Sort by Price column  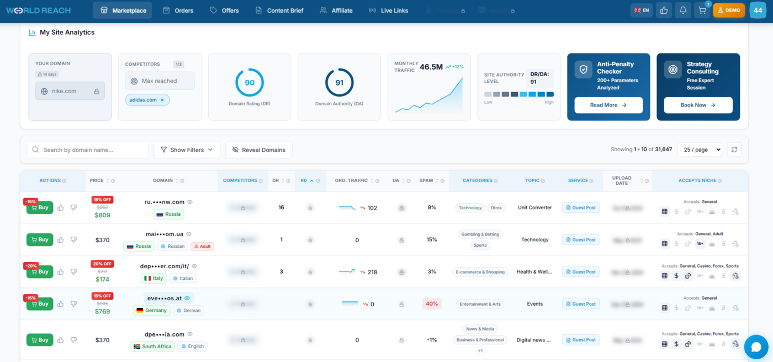pos(107,181)
